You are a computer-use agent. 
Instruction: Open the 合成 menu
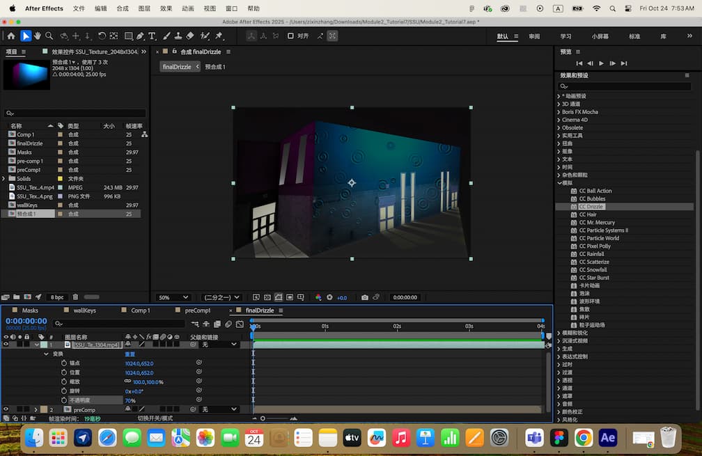(x=122, y=9)
